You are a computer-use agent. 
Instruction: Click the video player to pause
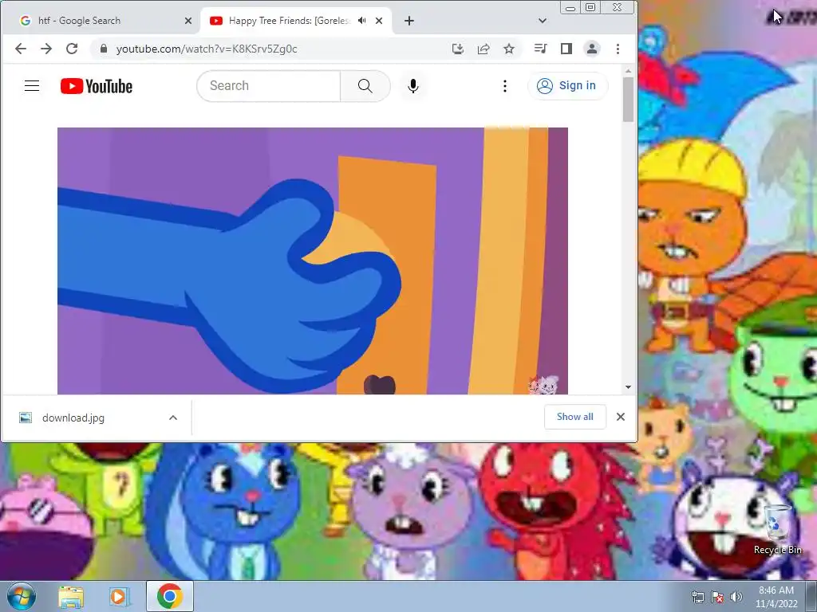313,261
